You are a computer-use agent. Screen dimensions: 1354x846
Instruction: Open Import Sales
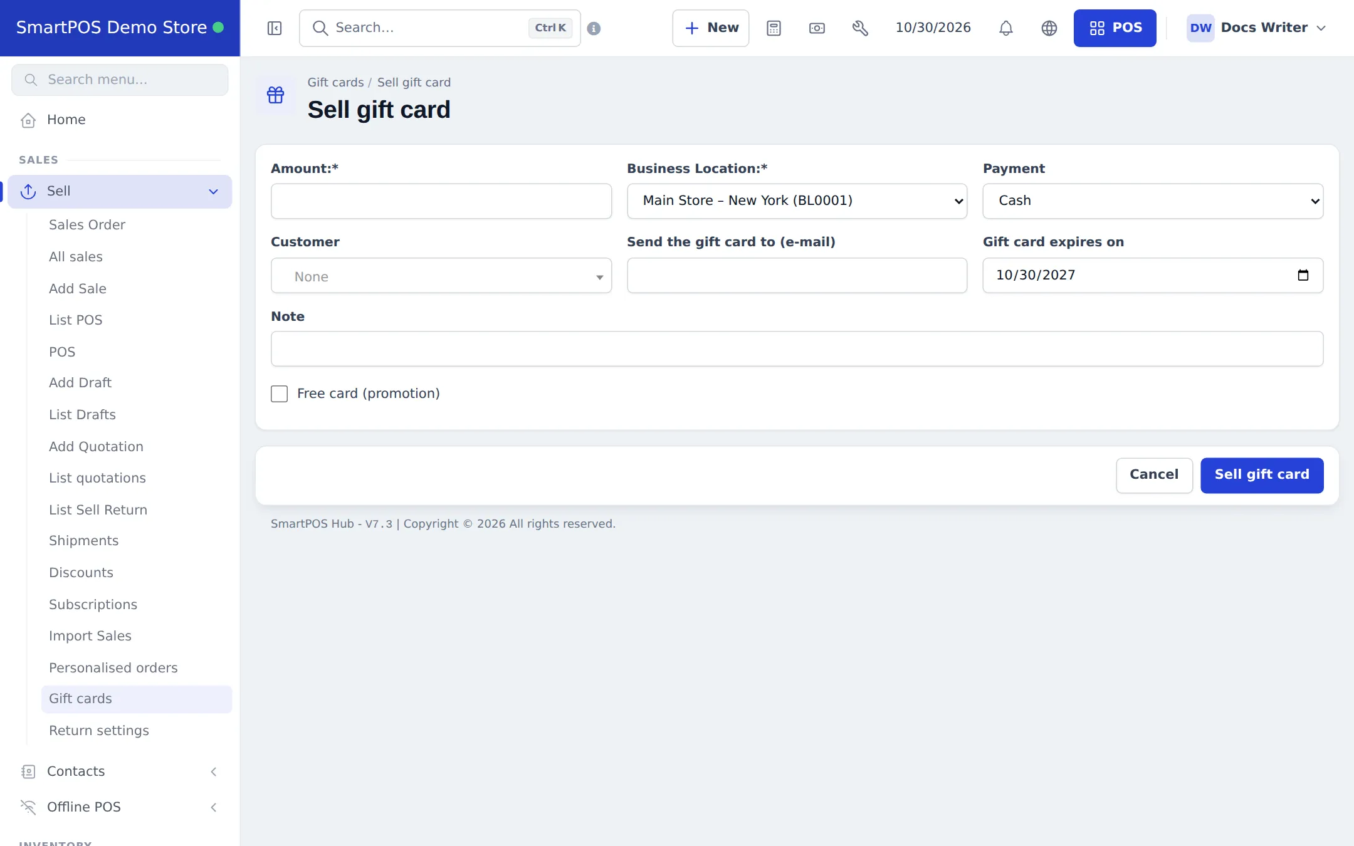click(90, 636)
